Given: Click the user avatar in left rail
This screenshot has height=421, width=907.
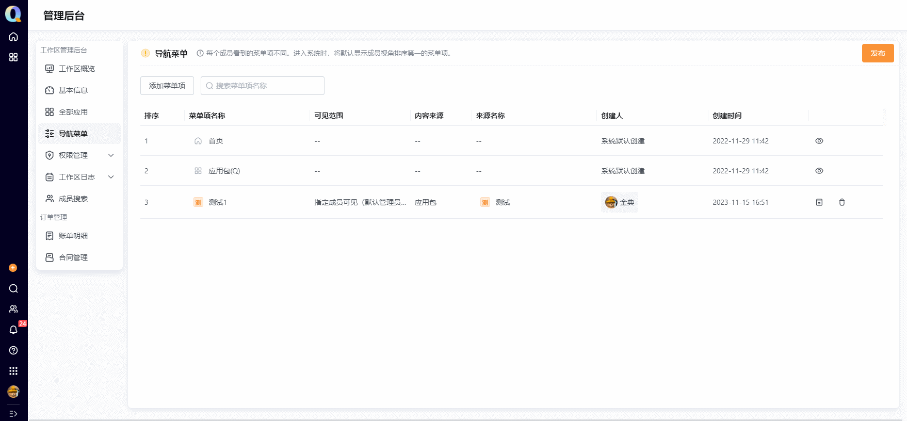Looking at the screenshot, I should 13,392.
